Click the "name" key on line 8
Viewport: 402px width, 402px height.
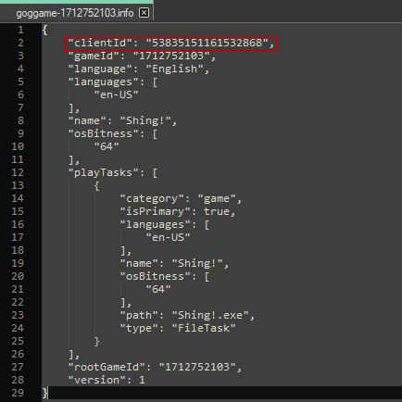[87, 120]
